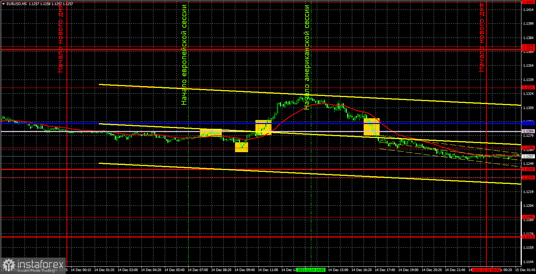Screen dimensions: 536x274
Task: Select the 'Начало американской сессии' vertical label
Action: pyautogui.click(x=307, y=57)
